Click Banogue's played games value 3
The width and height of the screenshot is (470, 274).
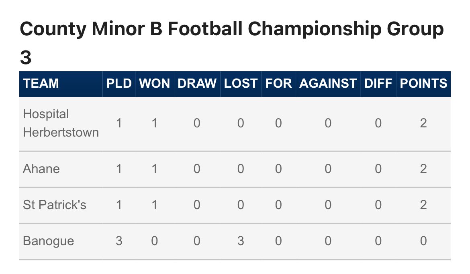(119, 241)
